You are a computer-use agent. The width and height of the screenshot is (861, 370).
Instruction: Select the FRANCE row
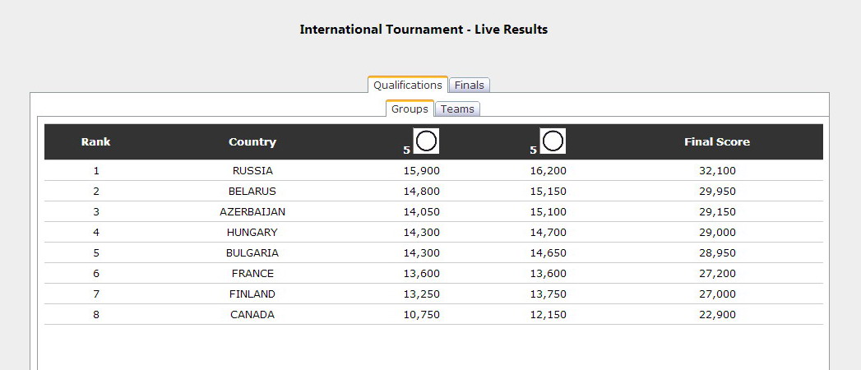[252, 274]
